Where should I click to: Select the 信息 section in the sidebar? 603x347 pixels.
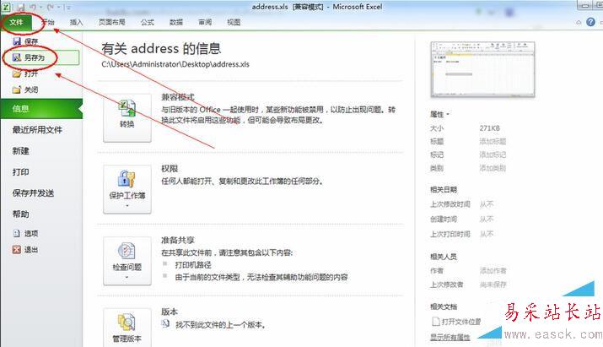click(41, 109)
